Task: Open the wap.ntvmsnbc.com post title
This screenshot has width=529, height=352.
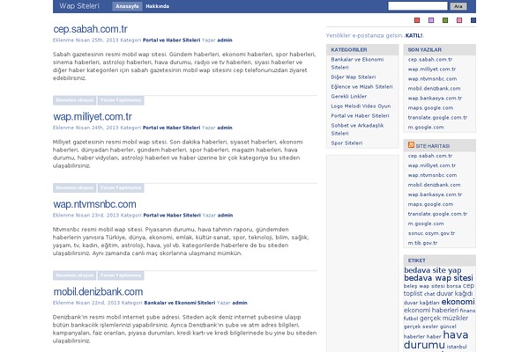Action: click(94, 204)
